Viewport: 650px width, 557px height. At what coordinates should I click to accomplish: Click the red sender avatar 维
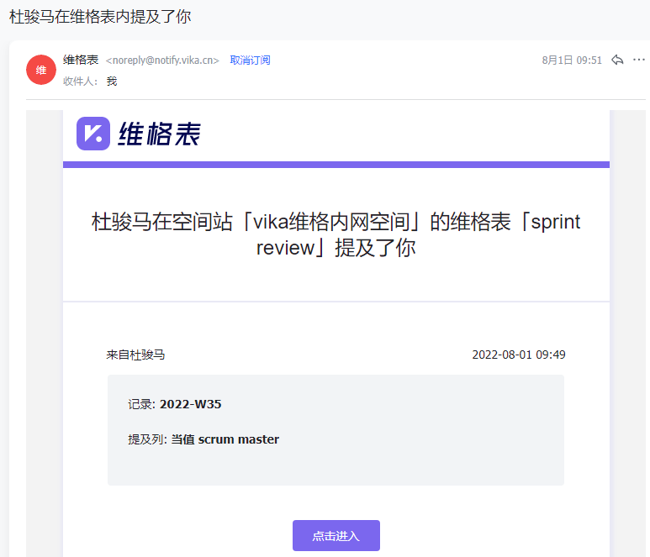click(x=41, y=70)
